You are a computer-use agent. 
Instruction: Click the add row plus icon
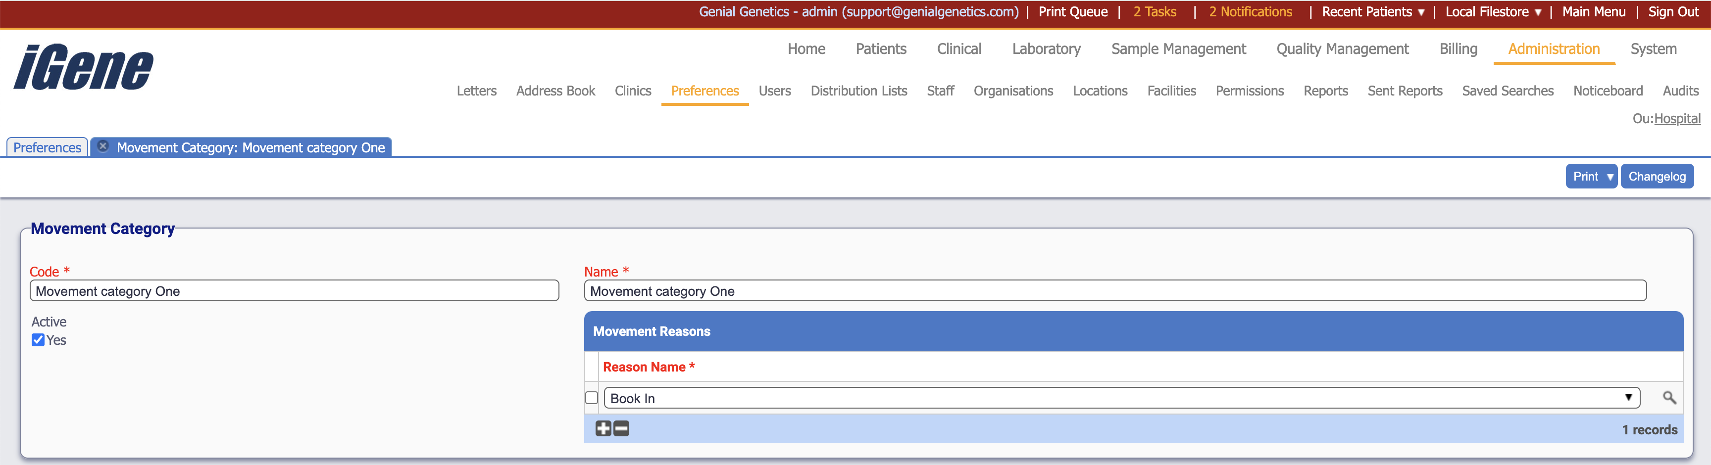pos(603,429)
